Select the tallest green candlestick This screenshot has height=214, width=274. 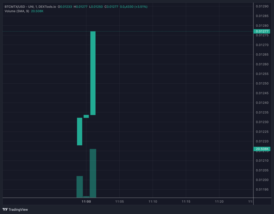coord(93,73)
